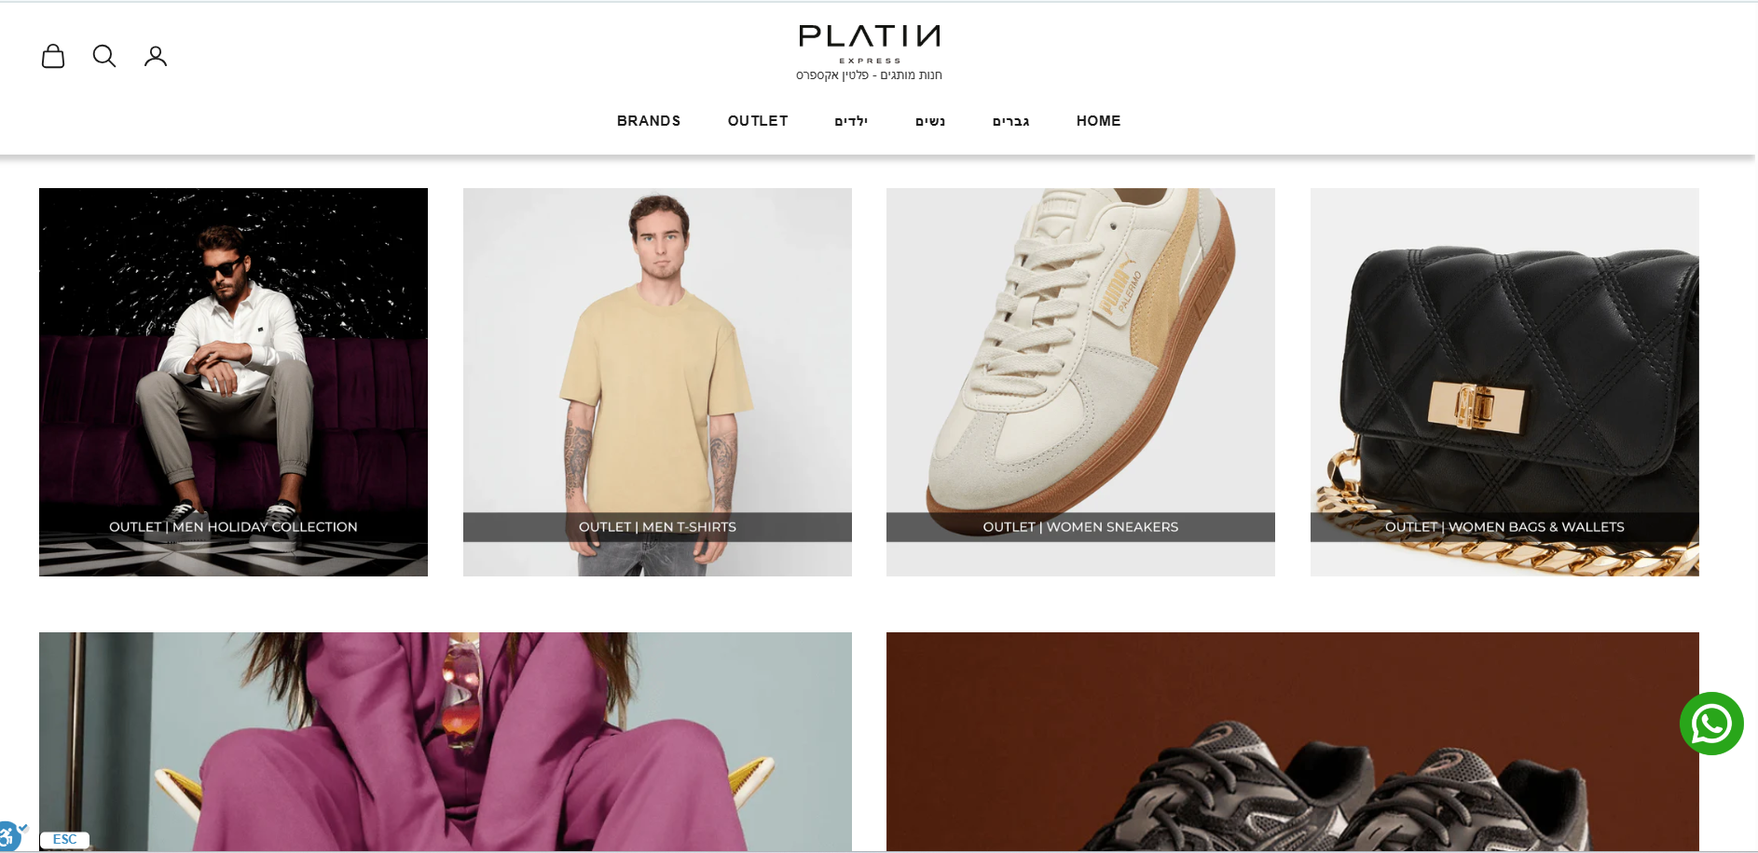Click the Hebrew tagline under logo

[869, 75]
